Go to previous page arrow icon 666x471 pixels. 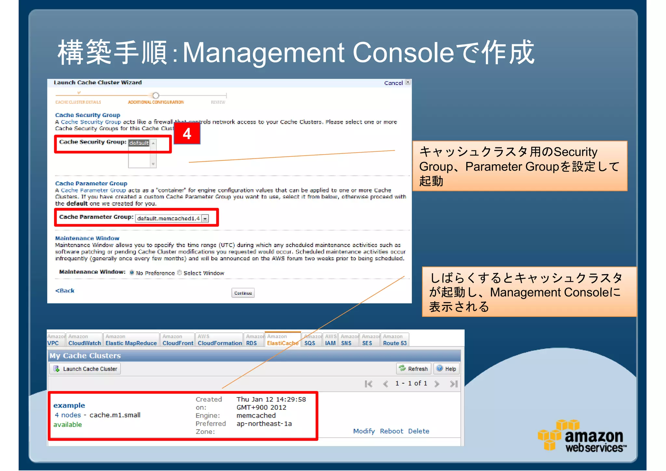(386, 384)
